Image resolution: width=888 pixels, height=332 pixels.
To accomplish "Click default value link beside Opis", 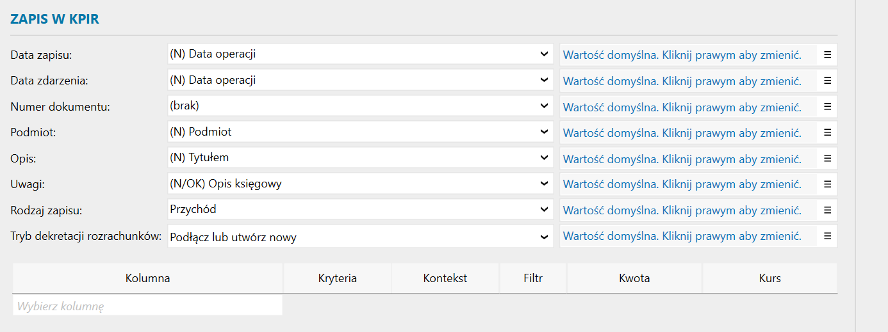I will [x=682, y=159].
